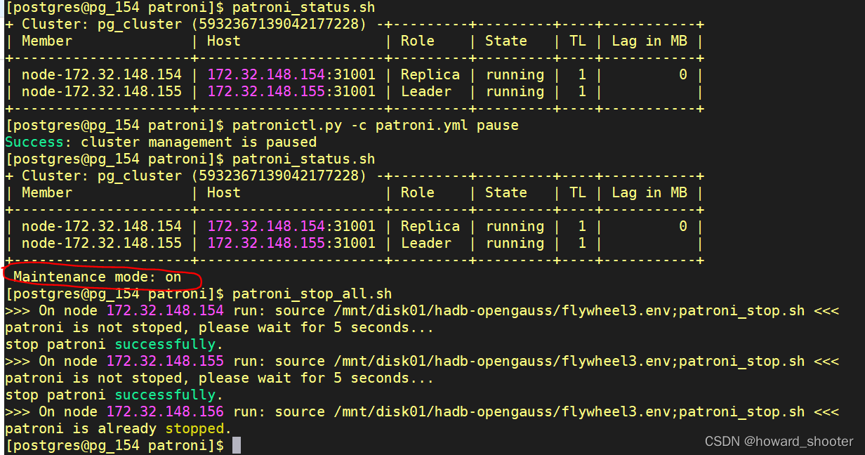The width and height of the screenshot is (865, 455).
Task: Select the green 'Success' word
Action: pyautogui.click(x=34, y=143)
